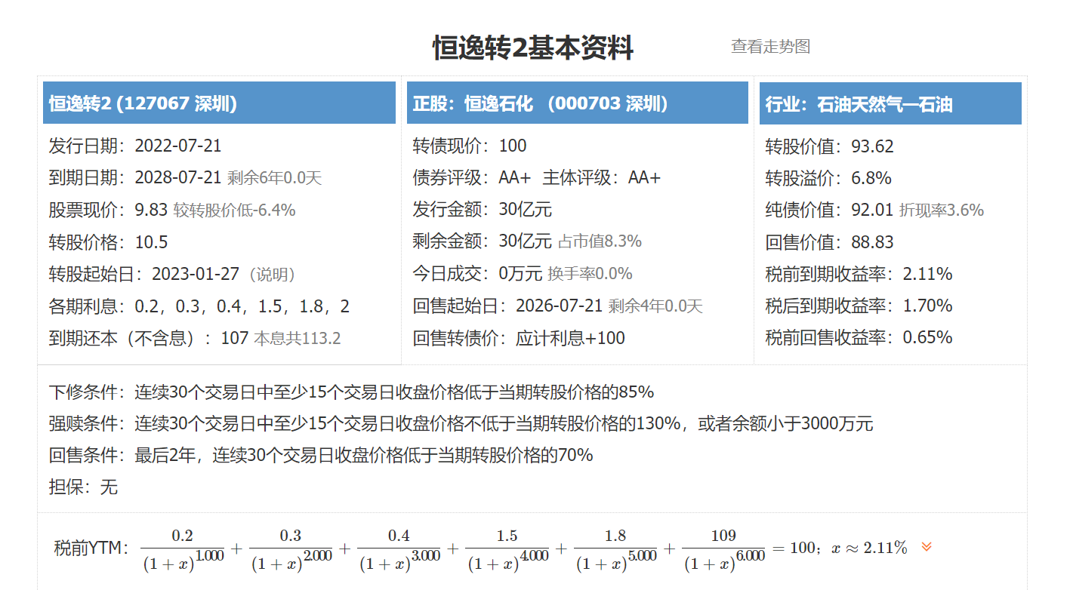The image size is (1070, 590).
Task: Select the 转债现价 value 100
Action: coord(513,146)
